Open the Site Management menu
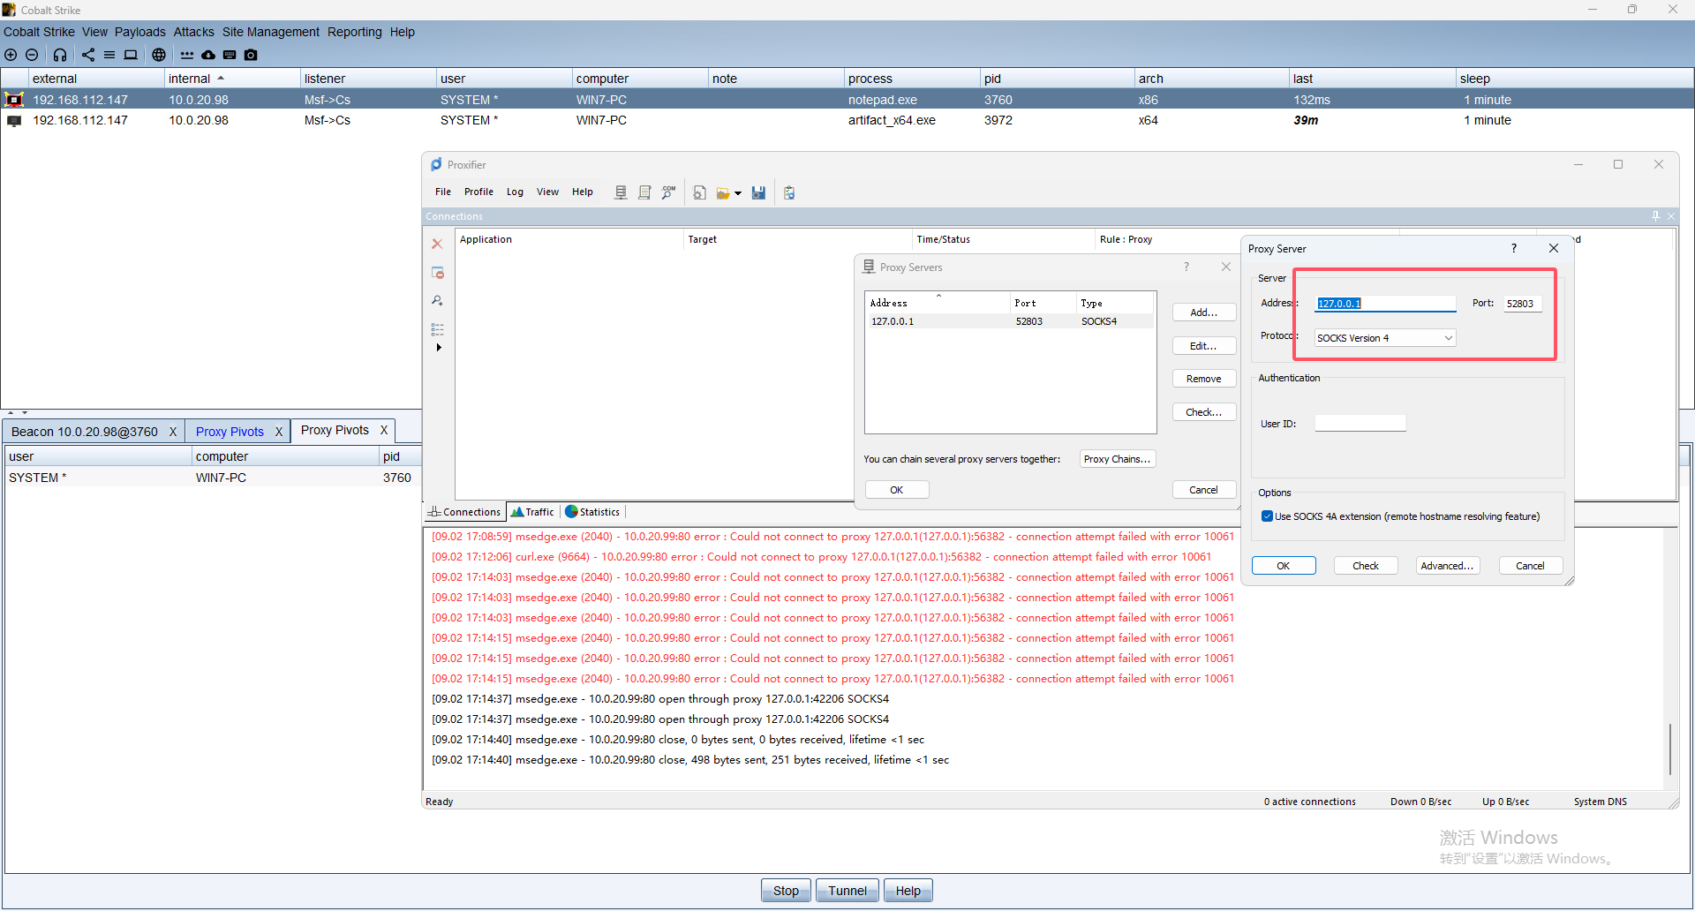 [x=270, y=32]
